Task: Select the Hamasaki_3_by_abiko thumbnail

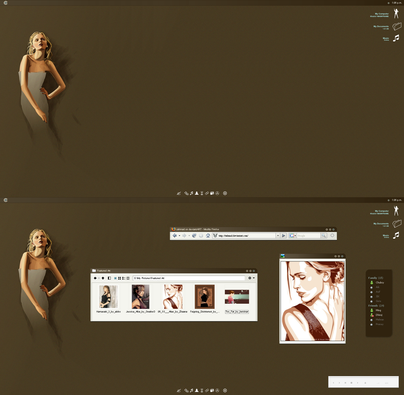Action: pos(108,297)
